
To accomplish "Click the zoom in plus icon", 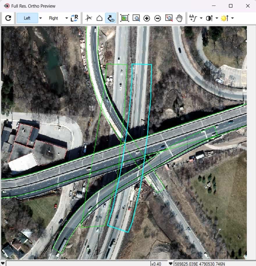I will [x=147, y=18].
